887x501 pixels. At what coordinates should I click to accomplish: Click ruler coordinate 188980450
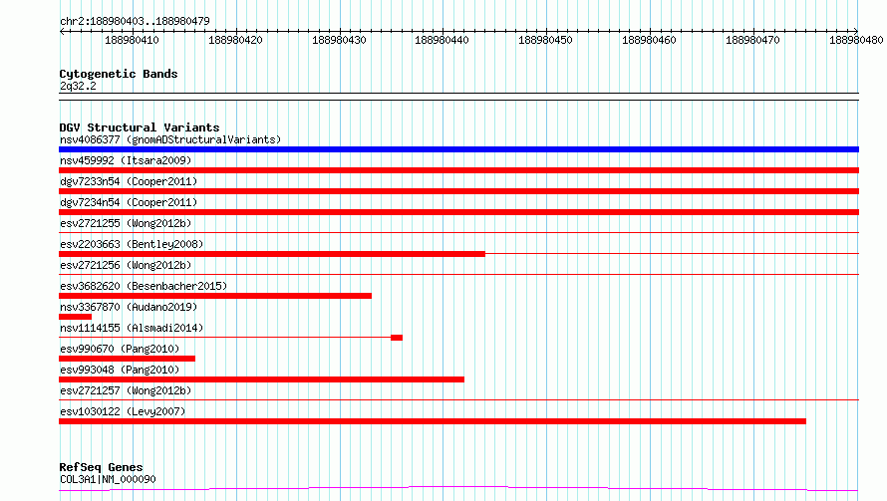pos(545,40)
